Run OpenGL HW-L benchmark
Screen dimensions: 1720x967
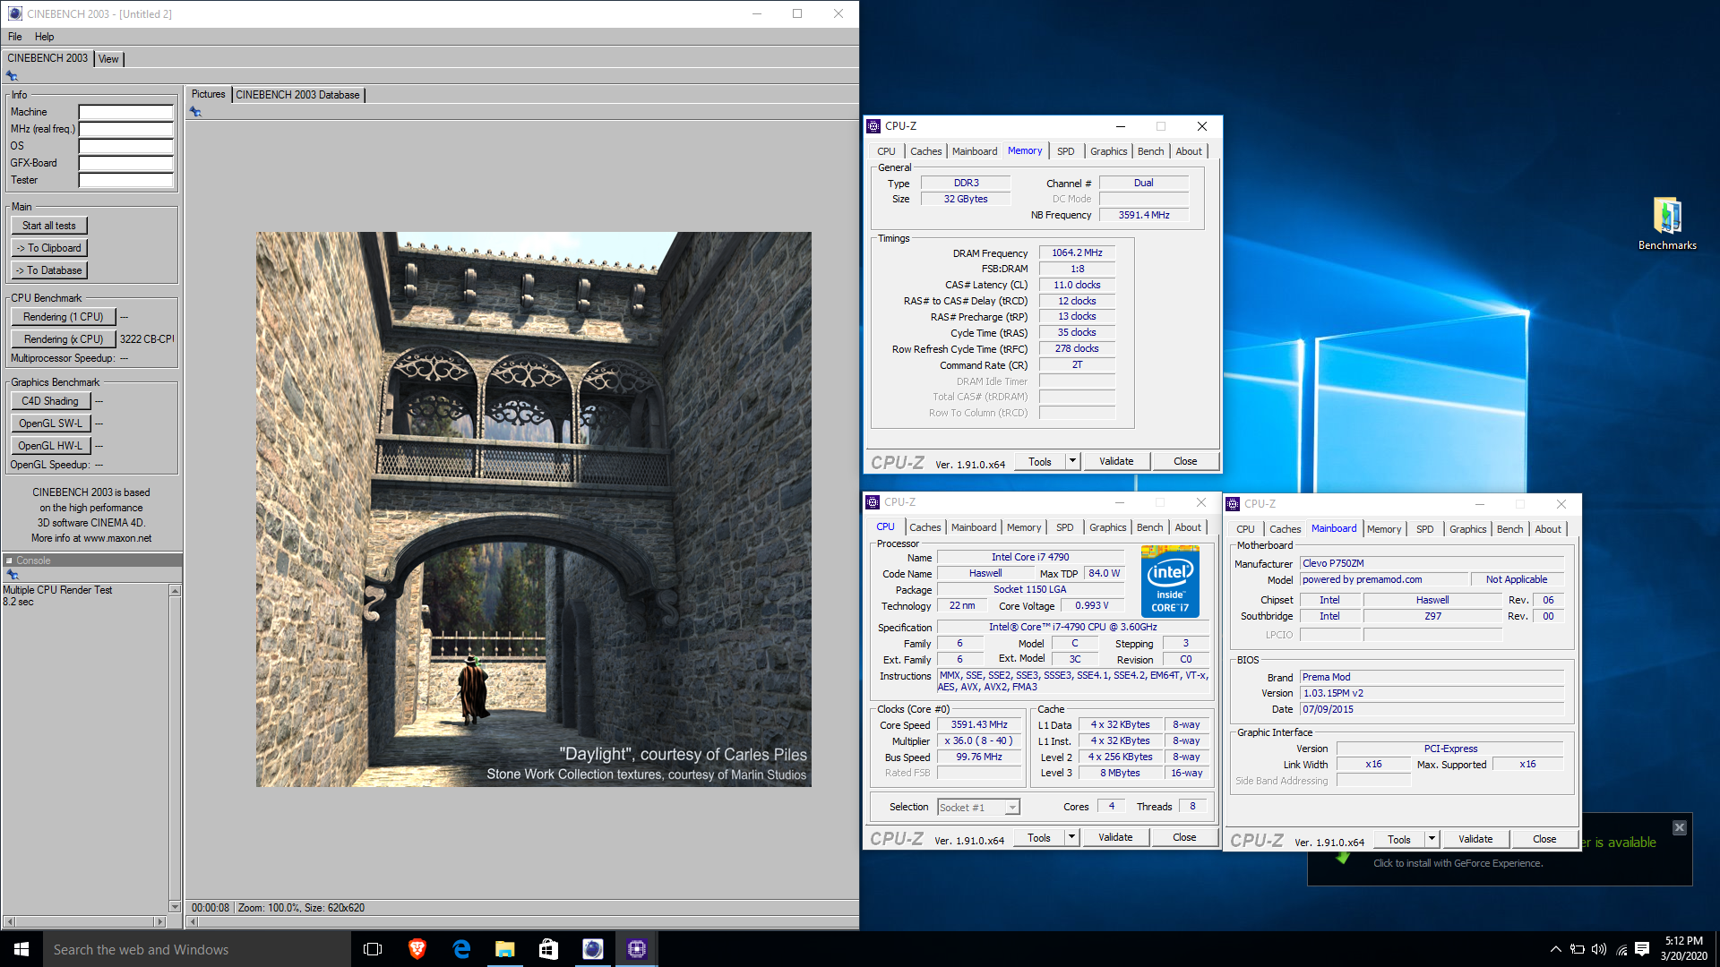click(50, 446)
